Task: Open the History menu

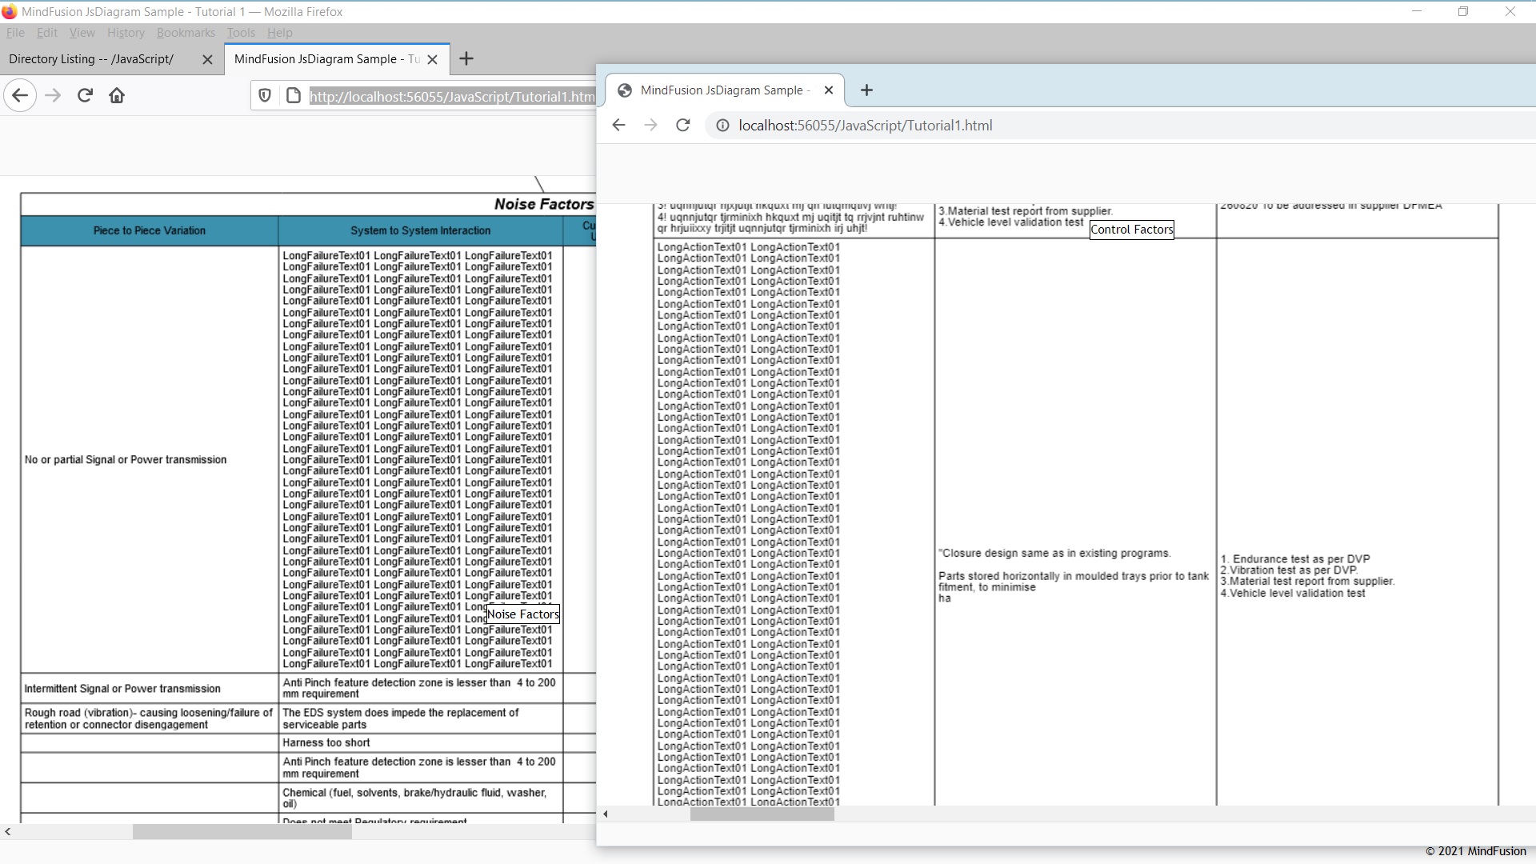Action: tap(126, 33)
